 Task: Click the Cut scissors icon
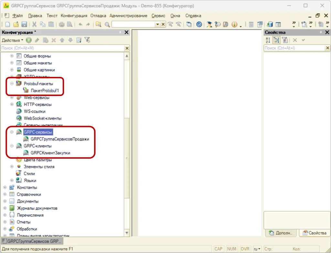(34, 25)
